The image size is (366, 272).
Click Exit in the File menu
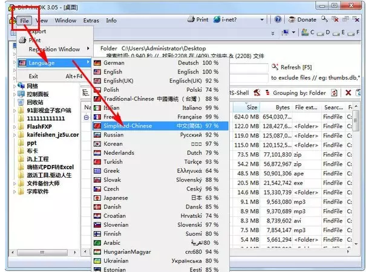tap(33, 76)
